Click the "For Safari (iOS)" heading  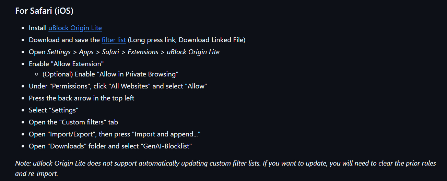point(44,11)
